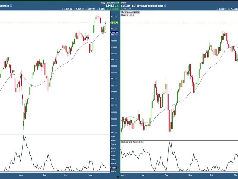Click the Sep label on the left chart time axis
This screenshot has height=179, width=238.
[44, 175]
